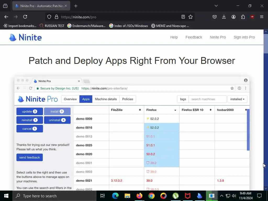Viewport: 268px width, 201px height.
Task: Click the uninstall 4 button
Action: 57,120
